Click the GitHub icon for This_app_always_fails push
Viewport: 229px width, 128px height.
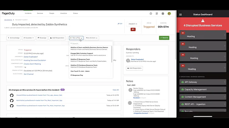point(12,95)
